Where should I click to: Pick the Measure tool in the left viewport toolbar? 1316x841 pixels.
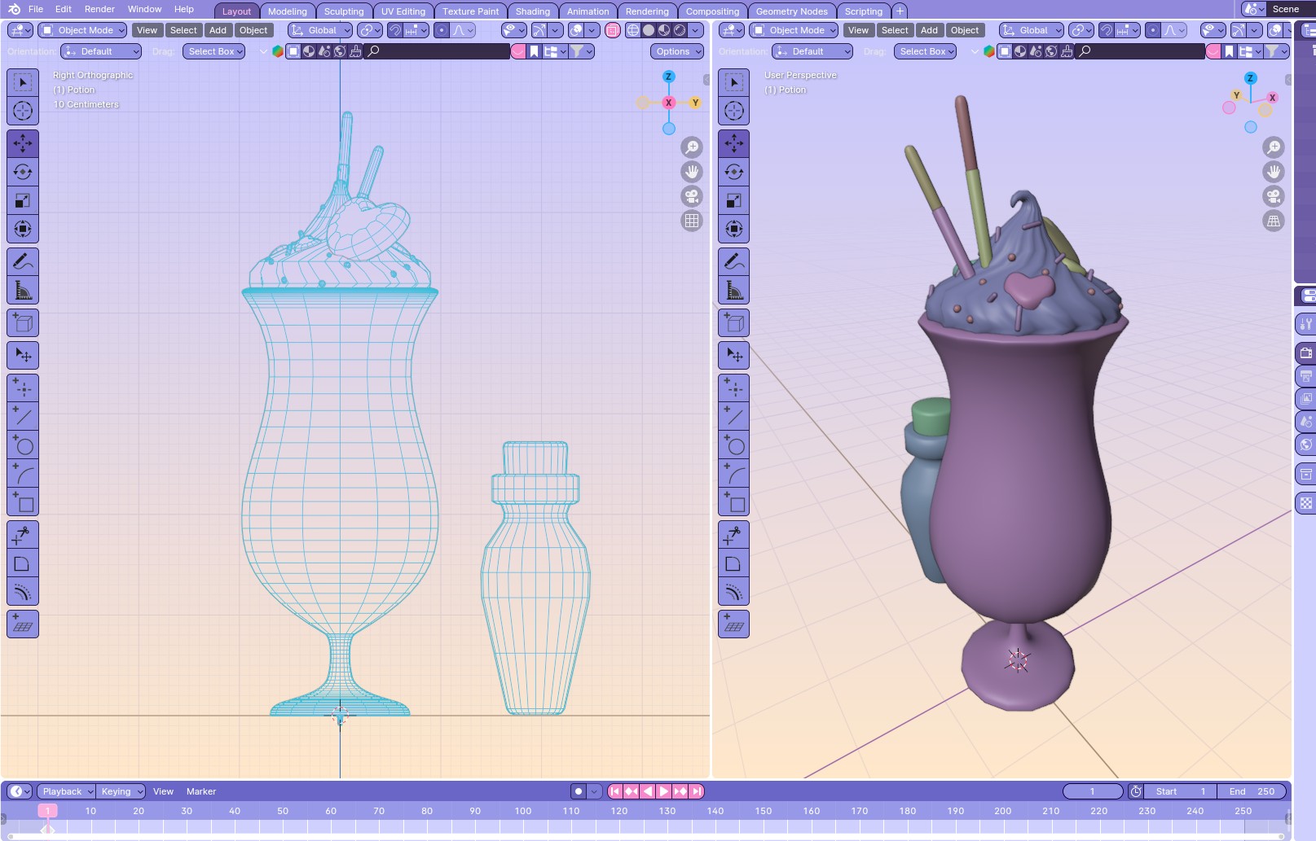tap(23, 290)
